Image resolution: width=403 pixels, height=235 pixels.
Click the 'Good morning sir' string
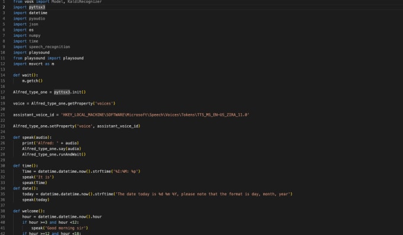(x=65, y=228)
